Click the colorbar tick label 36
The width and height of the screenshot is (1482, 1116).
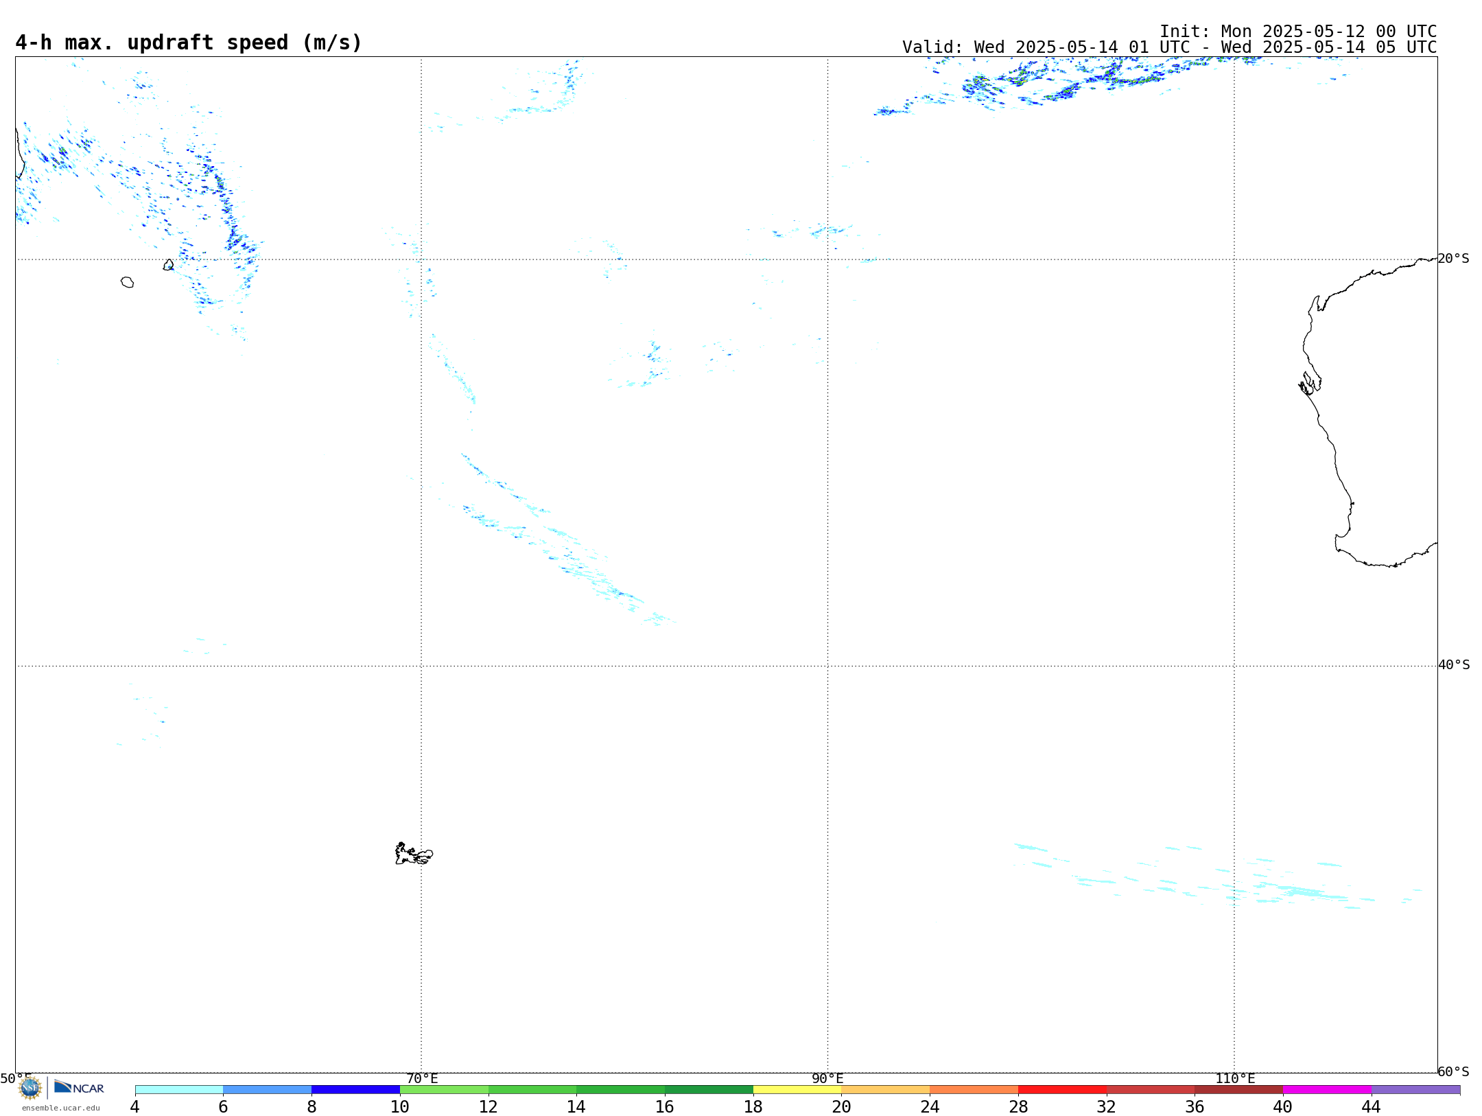point(1195,1106)
